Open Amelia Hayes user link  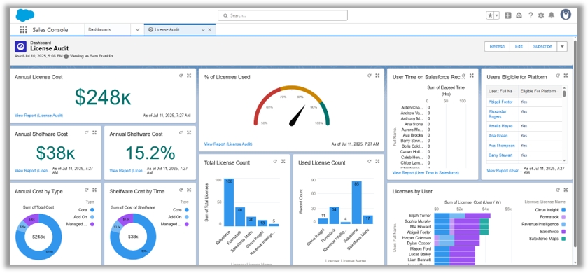pyautogui.click(x=500, y=126)
